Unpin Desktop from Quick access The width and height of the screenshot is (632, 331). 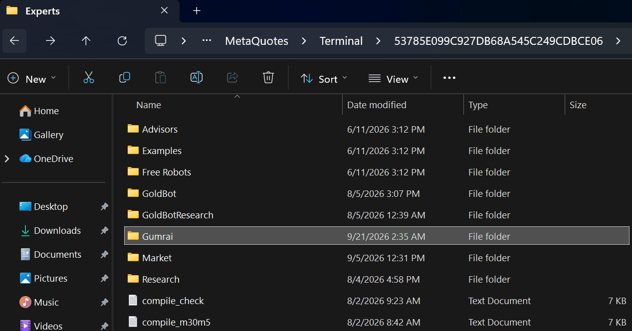(104, 207)
